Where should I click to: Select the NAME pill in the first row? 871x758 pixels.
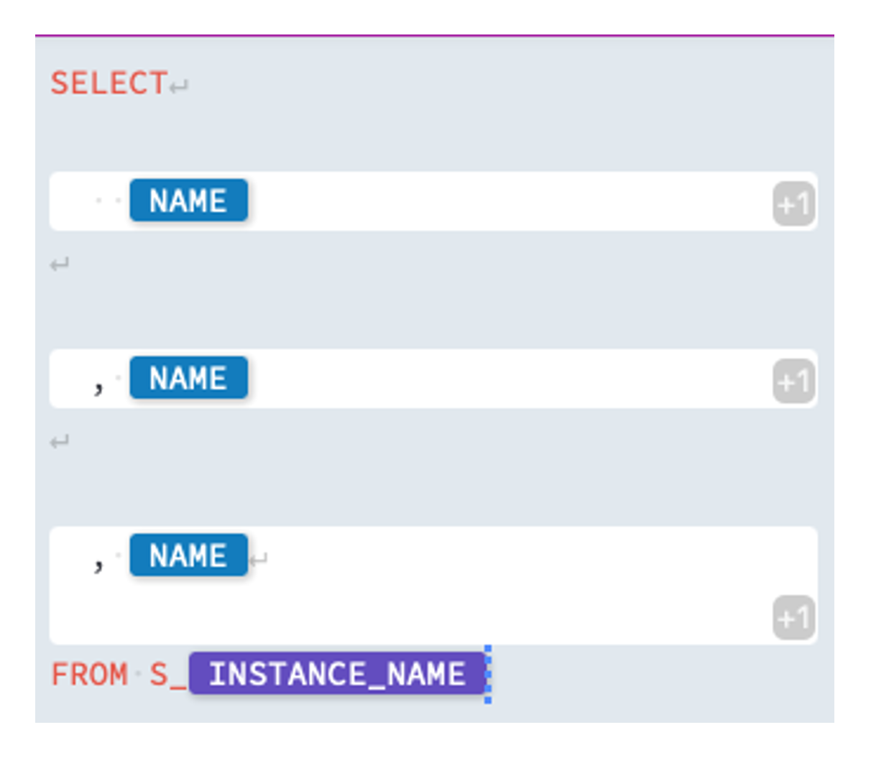[x=188, y=200]
